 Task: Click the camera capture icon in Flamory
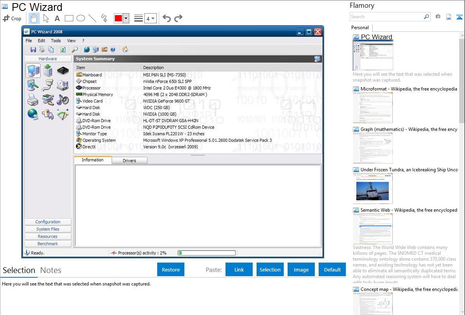pos(438,17)
